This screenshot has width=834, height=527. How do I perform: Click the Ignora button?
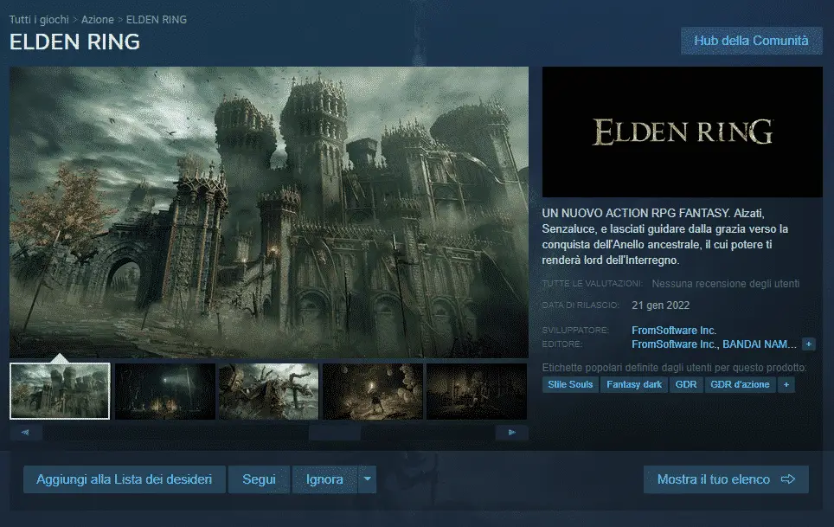coord(324,479)
